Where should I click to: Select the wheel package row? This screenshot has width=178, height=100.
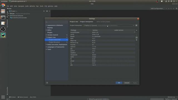103,61
